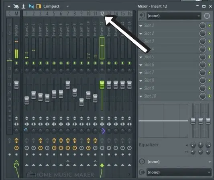This screenshot has width=214, height=180.
Task: Toggle the blue extra-large view icon
Action: coord(31,6)
